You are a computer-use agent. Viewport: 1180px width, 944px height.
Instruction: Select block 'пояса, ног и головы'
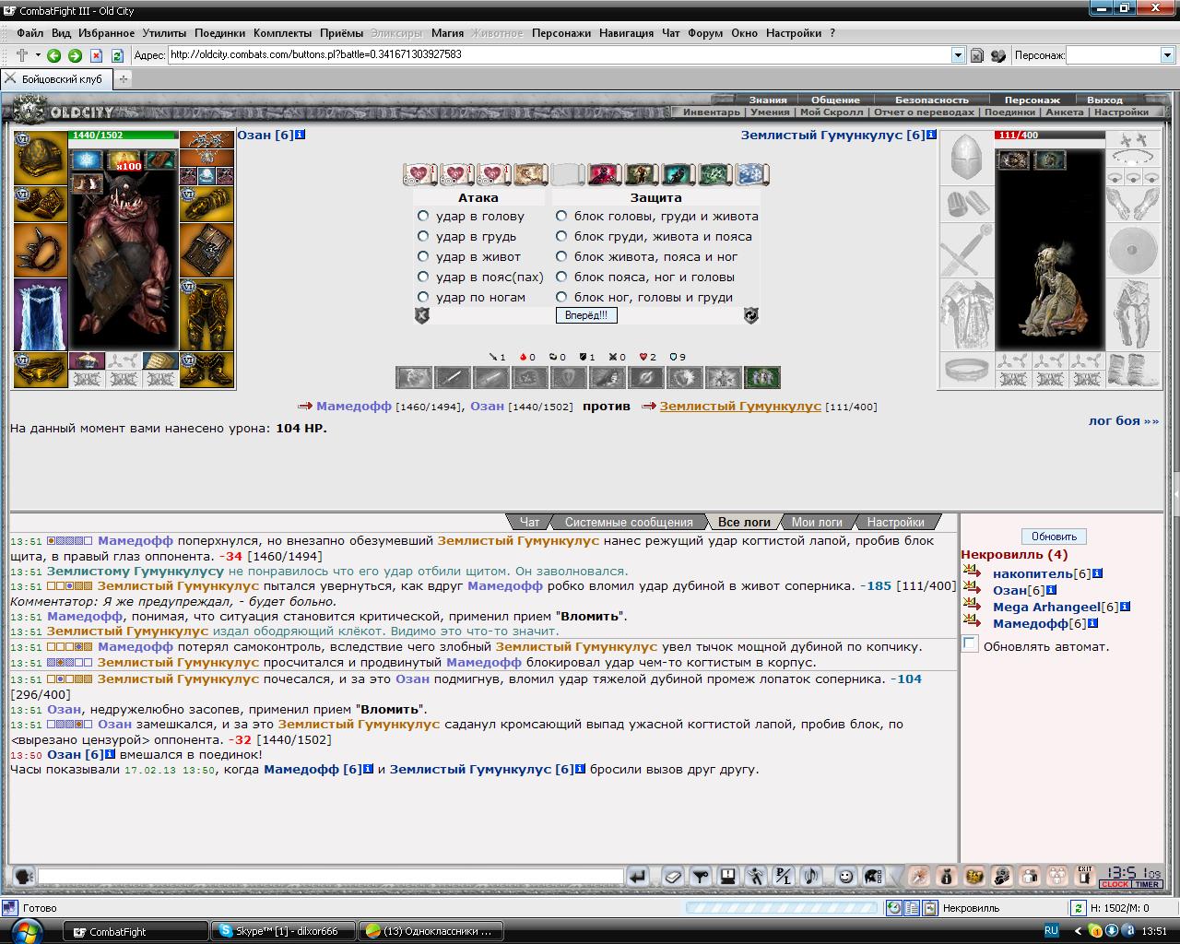click(561, 277)
